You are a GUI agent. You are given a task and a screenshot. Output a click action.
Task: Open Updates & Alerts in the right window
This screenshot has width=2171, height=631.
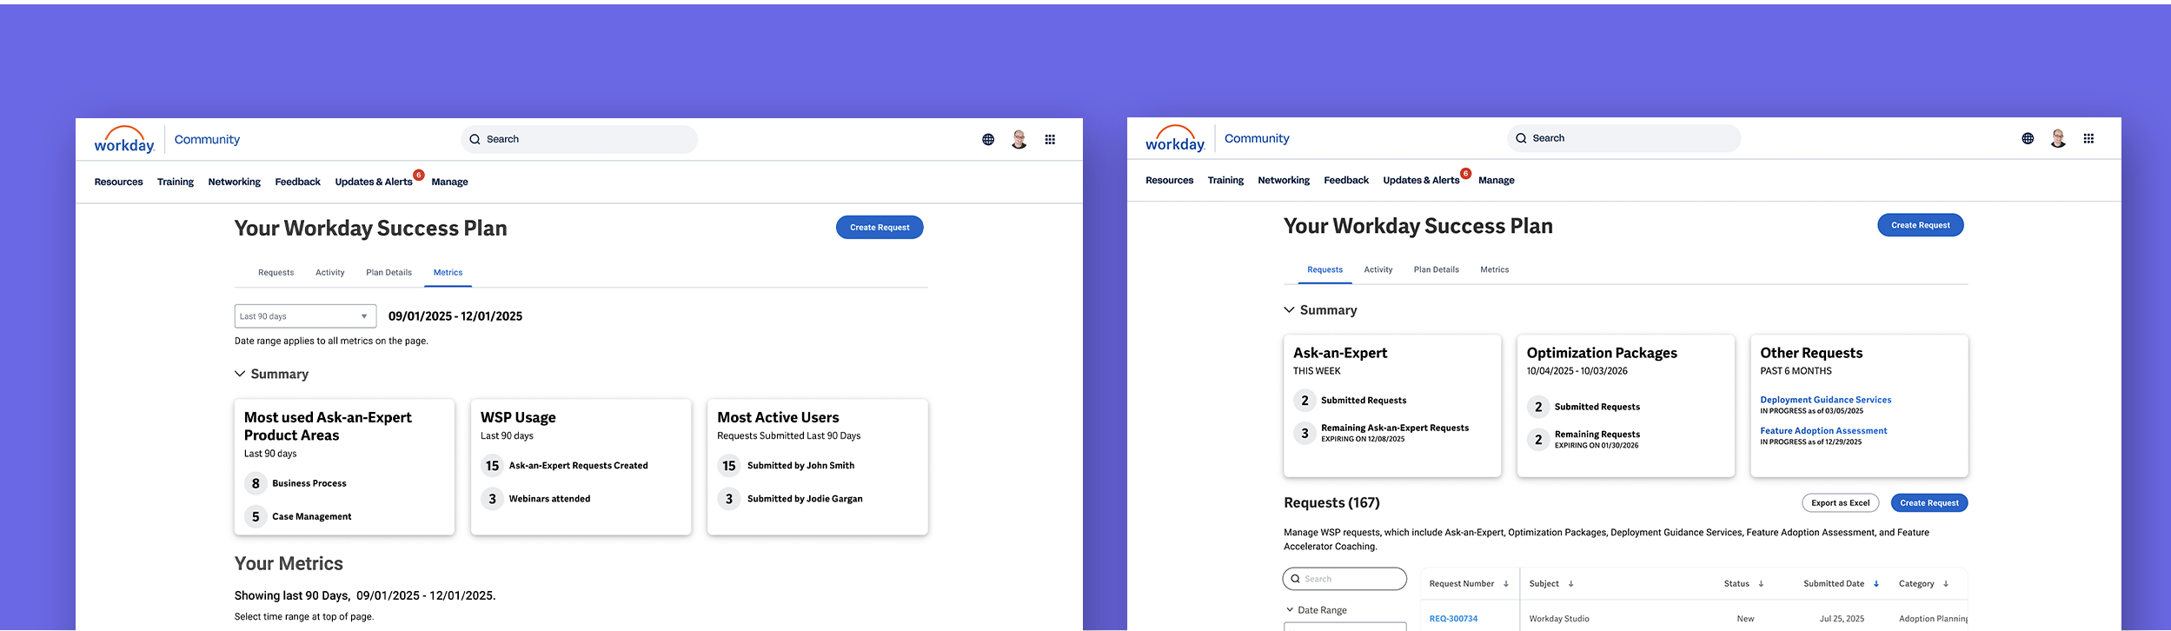coord(1421,180)
